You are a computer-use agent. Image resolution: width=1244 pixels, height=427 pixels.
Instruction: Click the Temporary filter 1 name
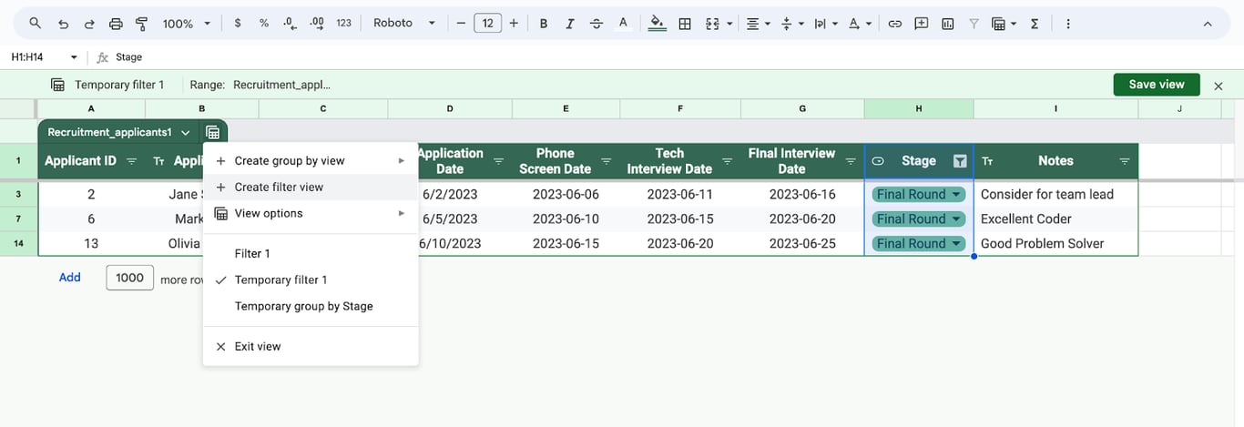coord(119,85)
